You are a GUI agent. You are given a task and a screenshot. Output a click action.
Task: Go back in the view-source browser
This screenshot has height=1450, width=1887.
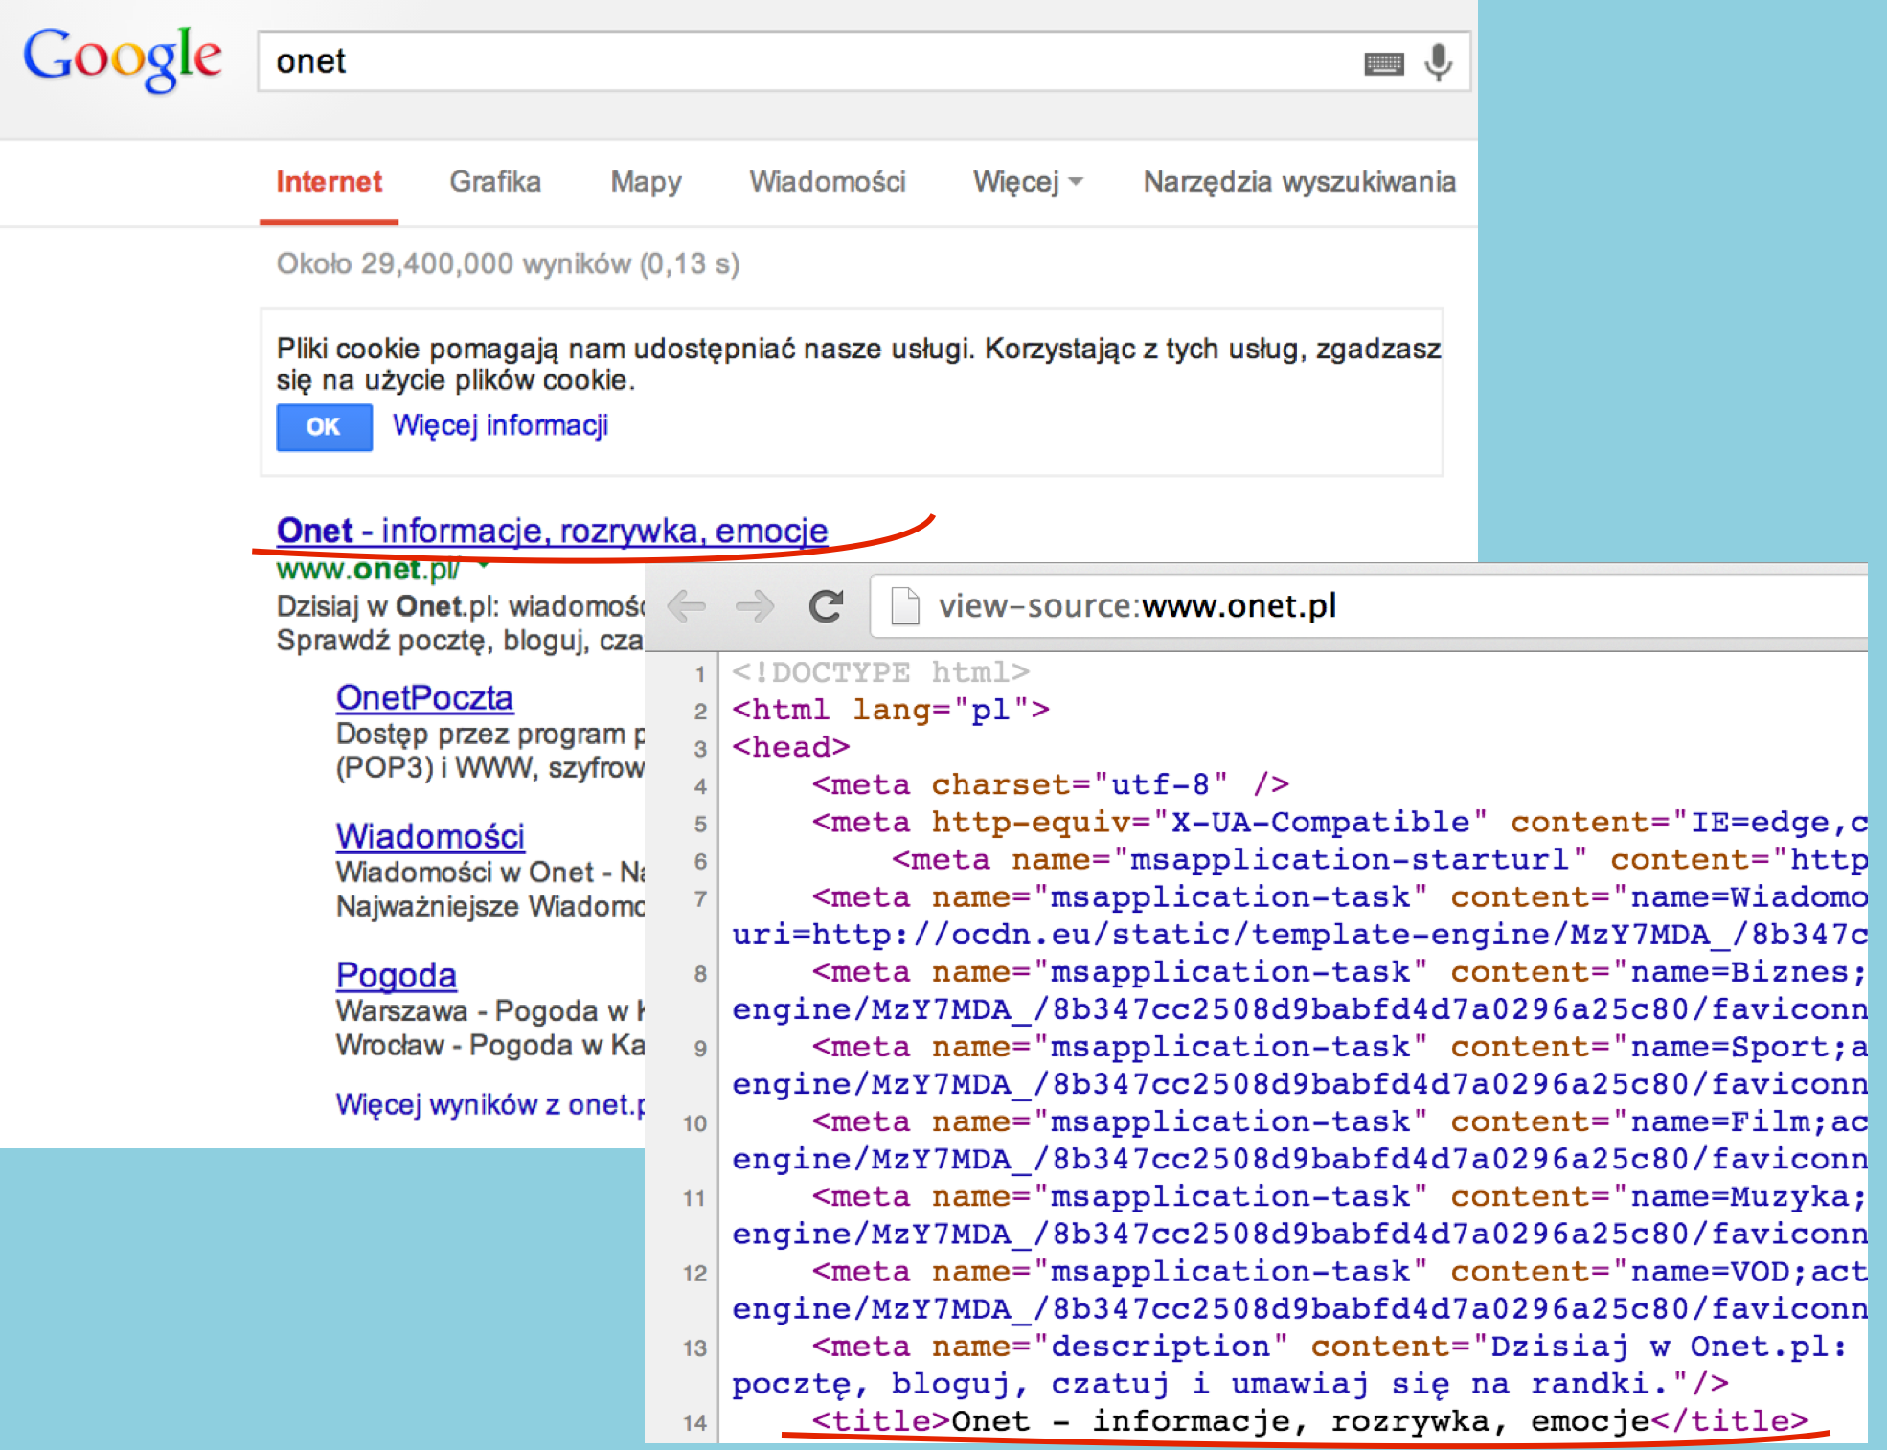pos(687,606)
